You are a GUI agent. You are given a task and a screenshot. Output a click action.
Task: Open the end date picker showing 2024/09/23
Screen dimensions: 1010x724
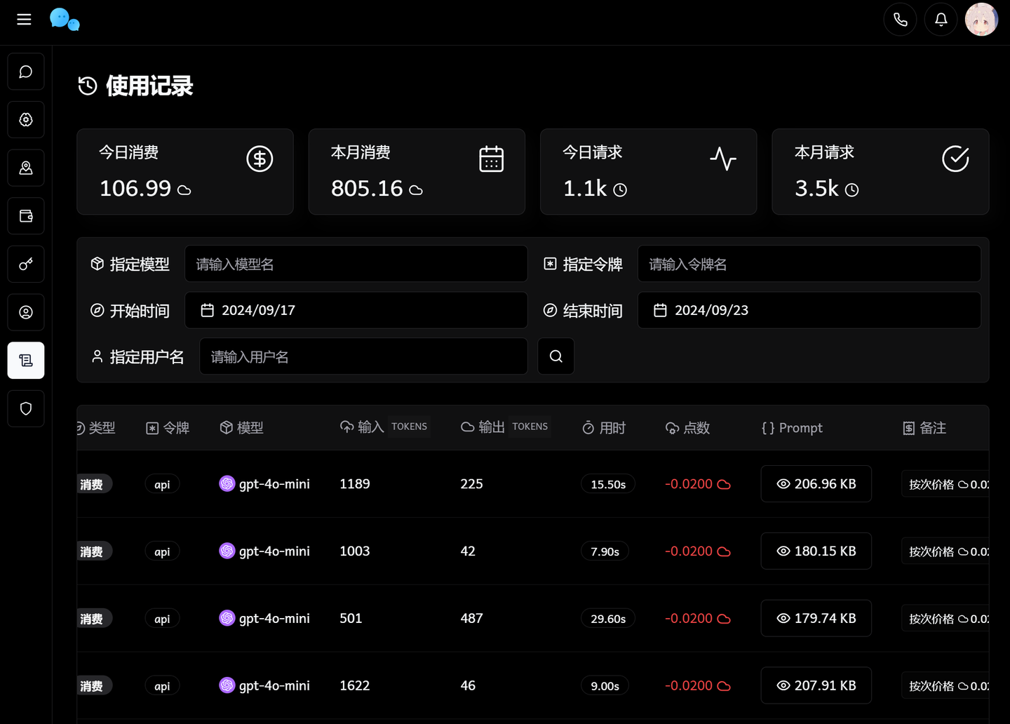[x=809, y=310]
